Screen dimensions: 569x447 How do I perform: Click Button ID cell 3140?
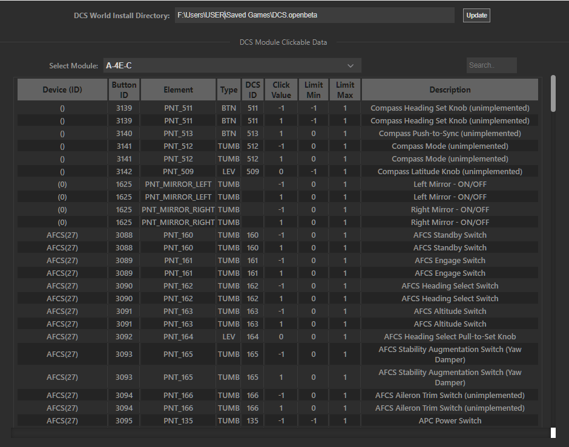pos(124,134)
